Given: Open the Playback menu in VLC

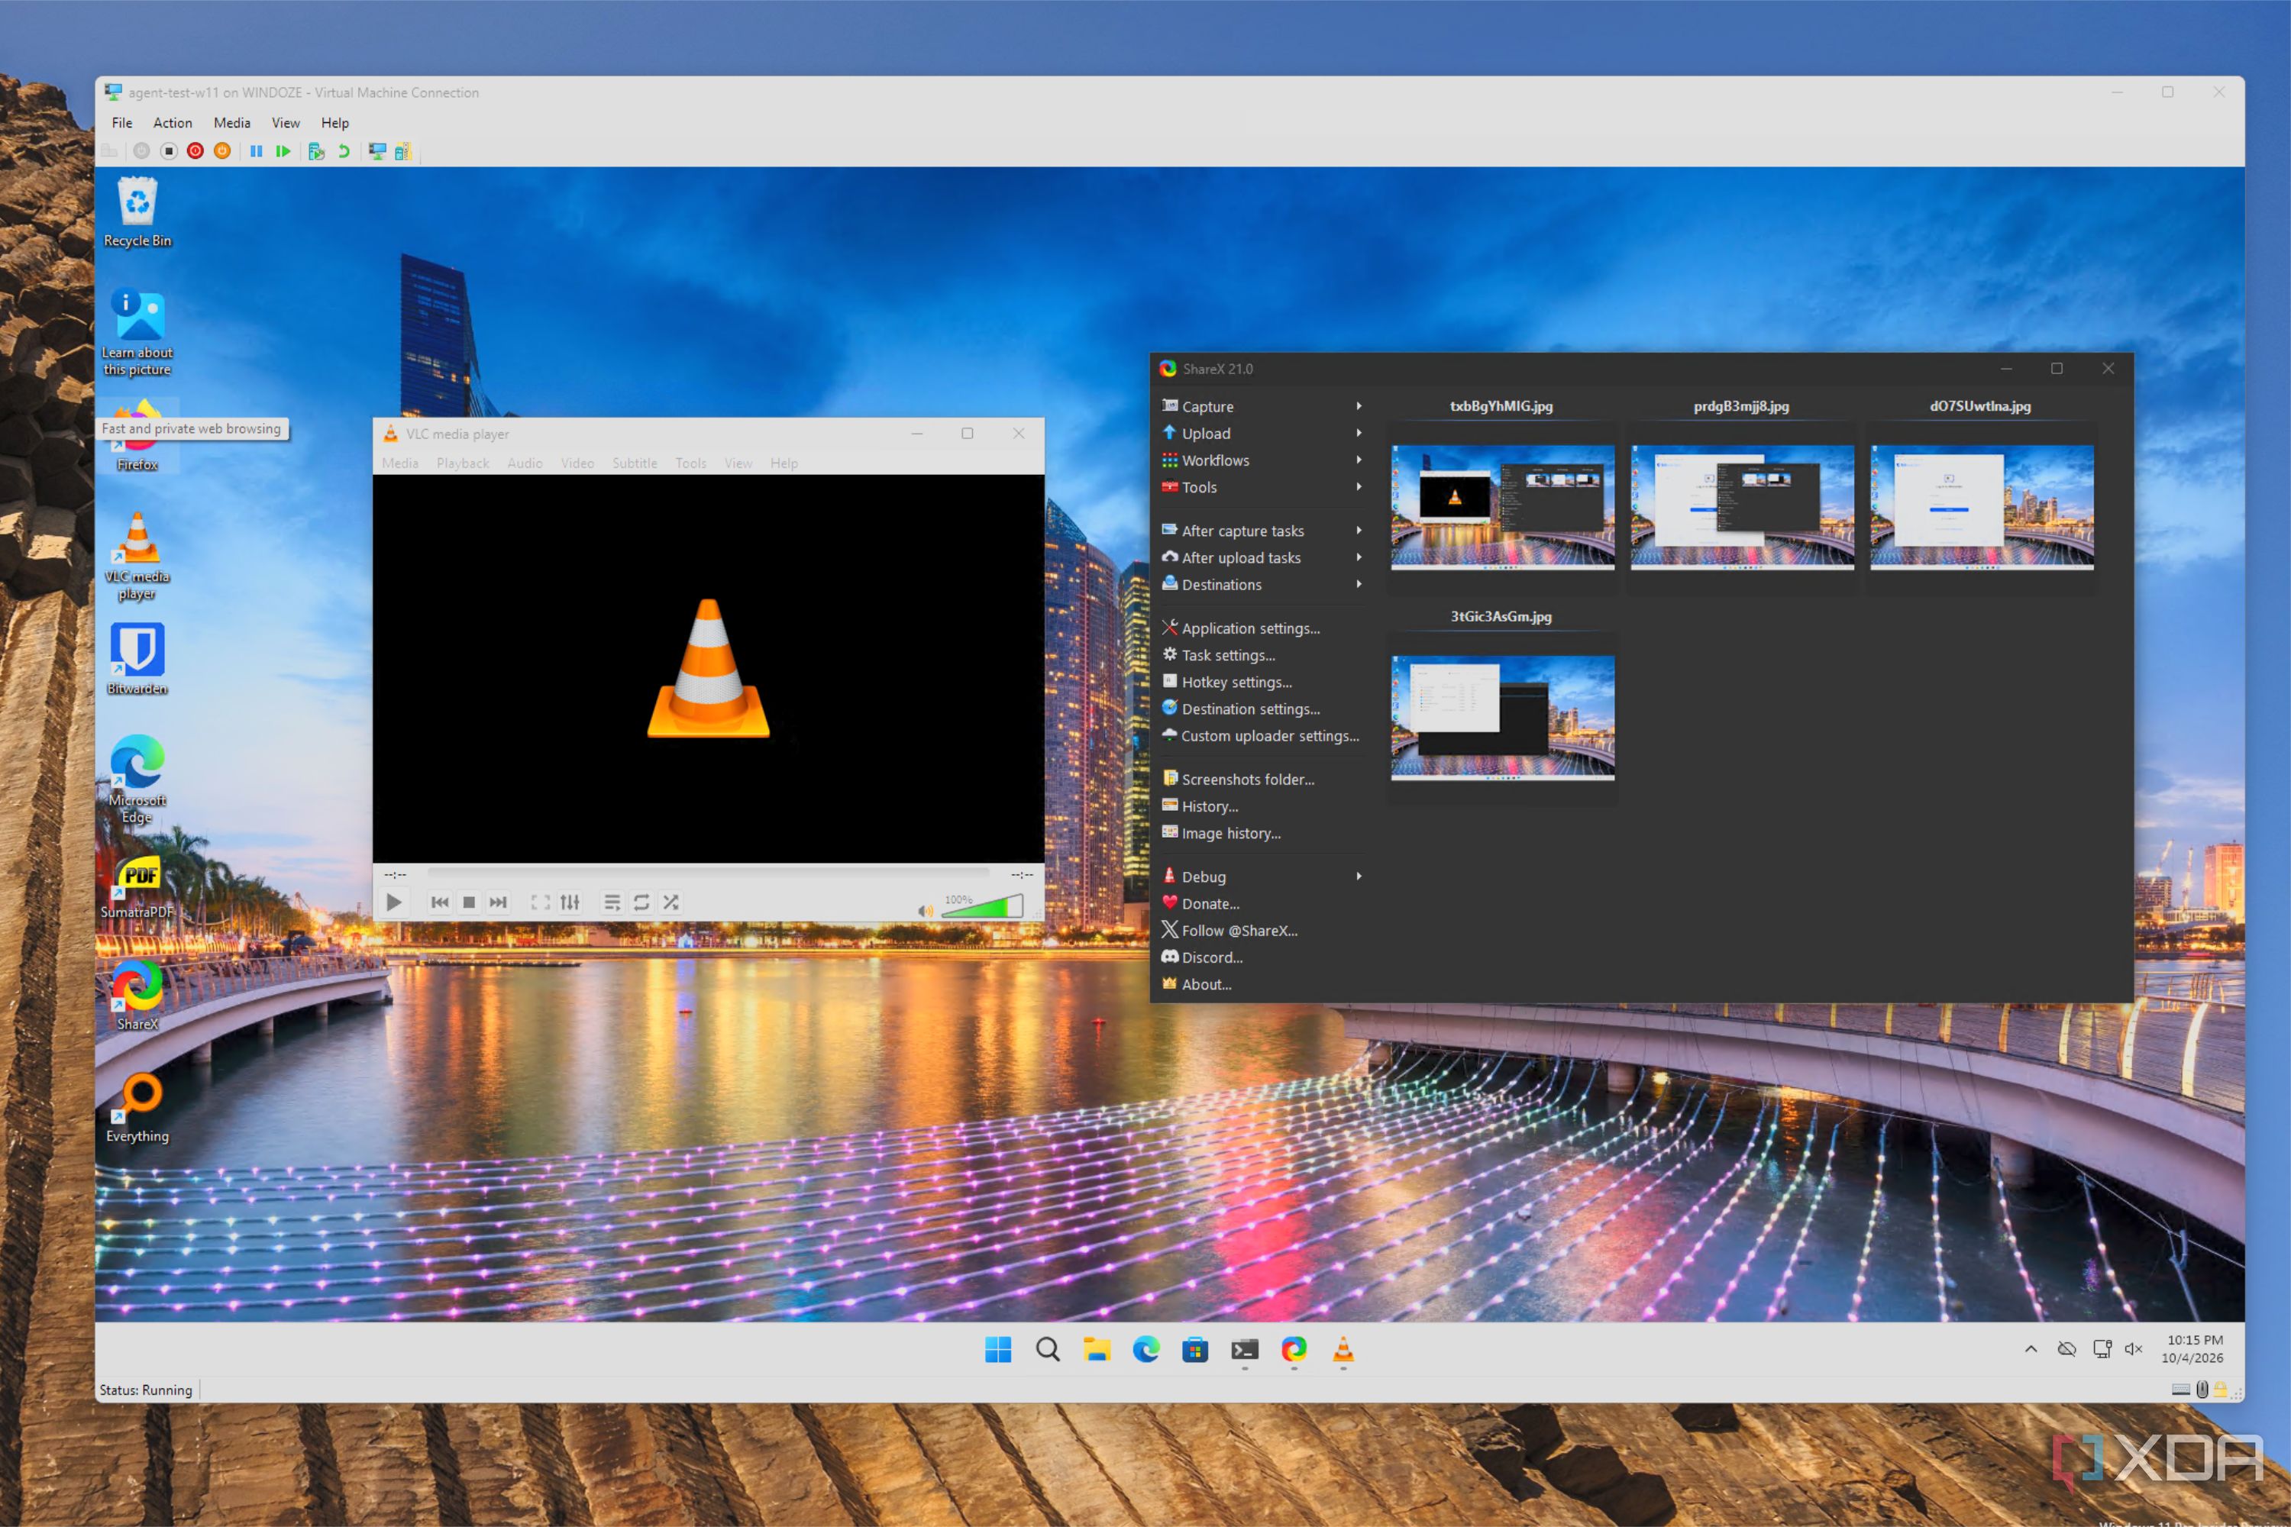Looking at the screenshot, I should pos(463,463).
